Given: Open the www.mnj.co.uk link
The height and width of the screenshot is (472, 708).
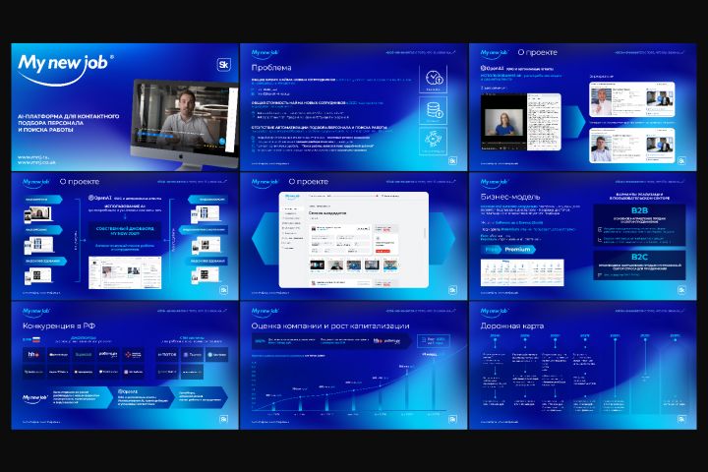Looking at the screenshot, I should coord(36,162).
